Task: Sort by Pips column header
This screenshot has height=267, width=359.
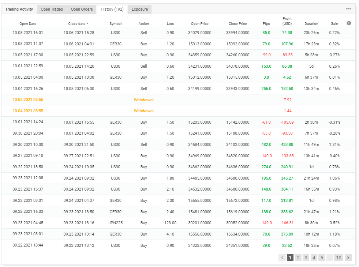Action: coord(266,23)
